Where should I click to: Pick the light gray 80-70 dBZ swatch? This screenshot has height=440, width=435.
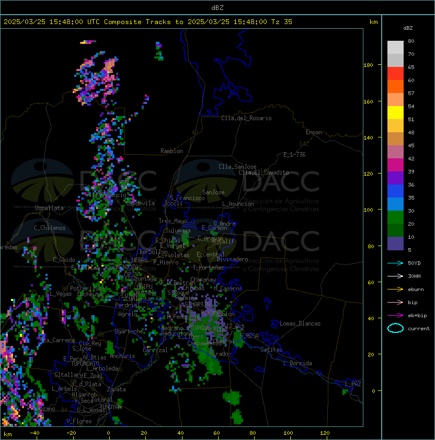tap(395, 47)
